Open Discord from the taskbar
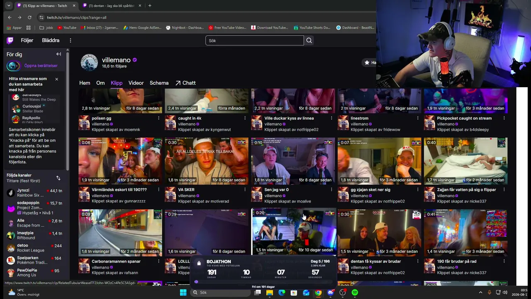This screenshot has width=531, height=299. tap(331, 292)
